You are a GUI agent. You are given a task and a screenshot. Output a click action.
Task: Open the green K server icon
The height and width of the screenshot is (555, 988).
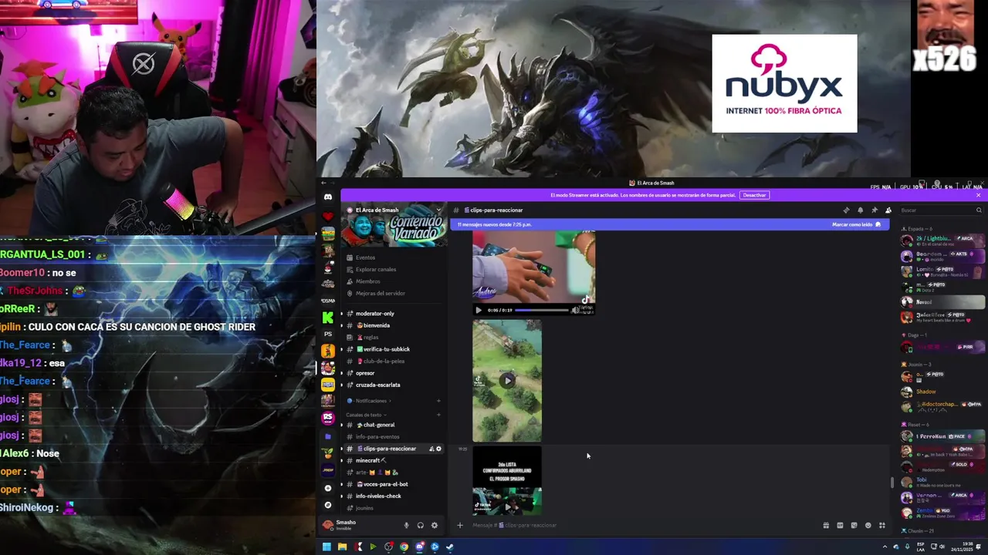[328, 318]
